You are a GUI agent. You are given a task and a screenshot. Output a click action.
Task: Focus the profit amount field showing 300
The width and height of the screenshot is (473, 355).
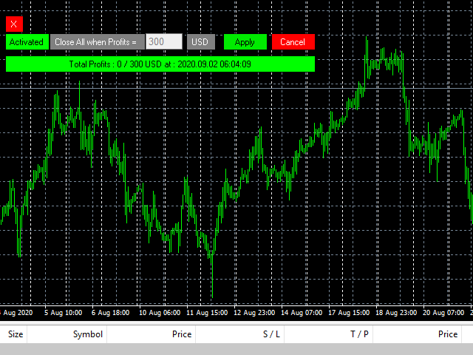click(163, 42)
